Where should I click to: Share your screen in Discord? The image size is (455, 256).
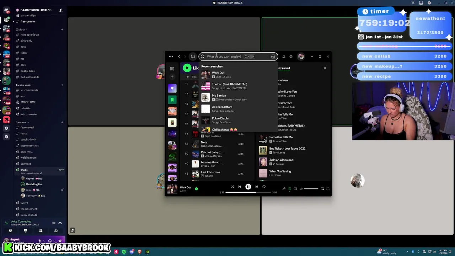point(26,231)
